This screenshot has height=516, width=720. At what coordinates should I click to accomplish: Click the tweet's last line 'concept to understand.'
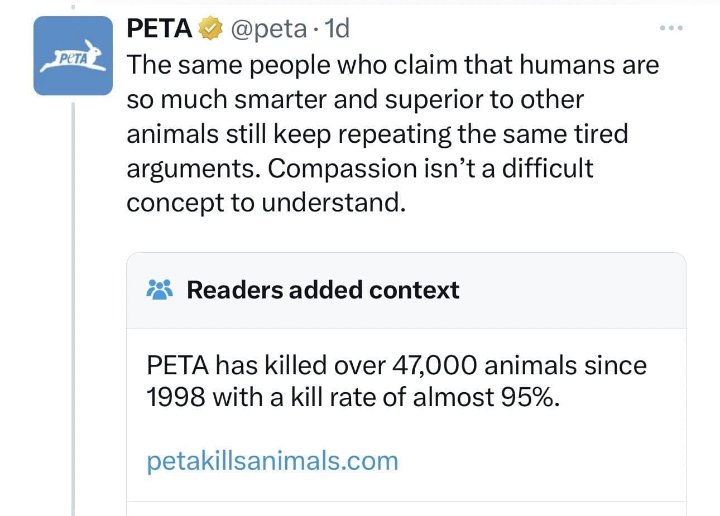(x=266, y=202)
